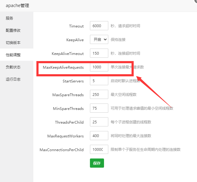
Task: Select the StartServers input field
Action: point(99,81)
